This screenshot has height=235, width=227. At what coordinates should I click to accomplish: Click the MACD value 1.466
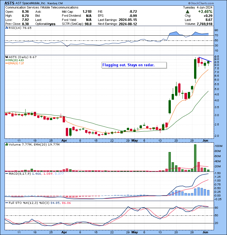(x=37, y=174)
